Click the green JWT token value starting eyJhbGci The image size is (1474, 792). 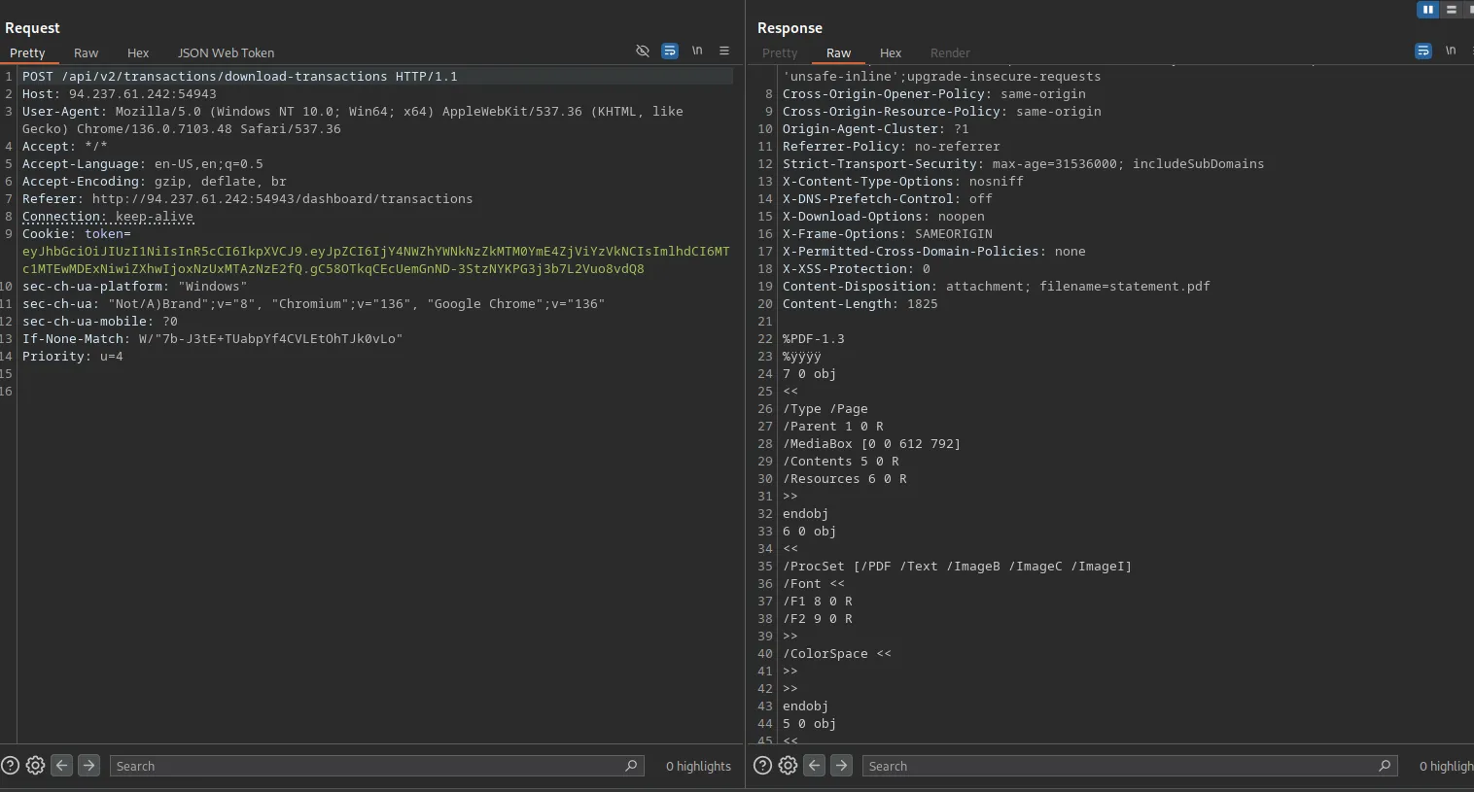375,260
